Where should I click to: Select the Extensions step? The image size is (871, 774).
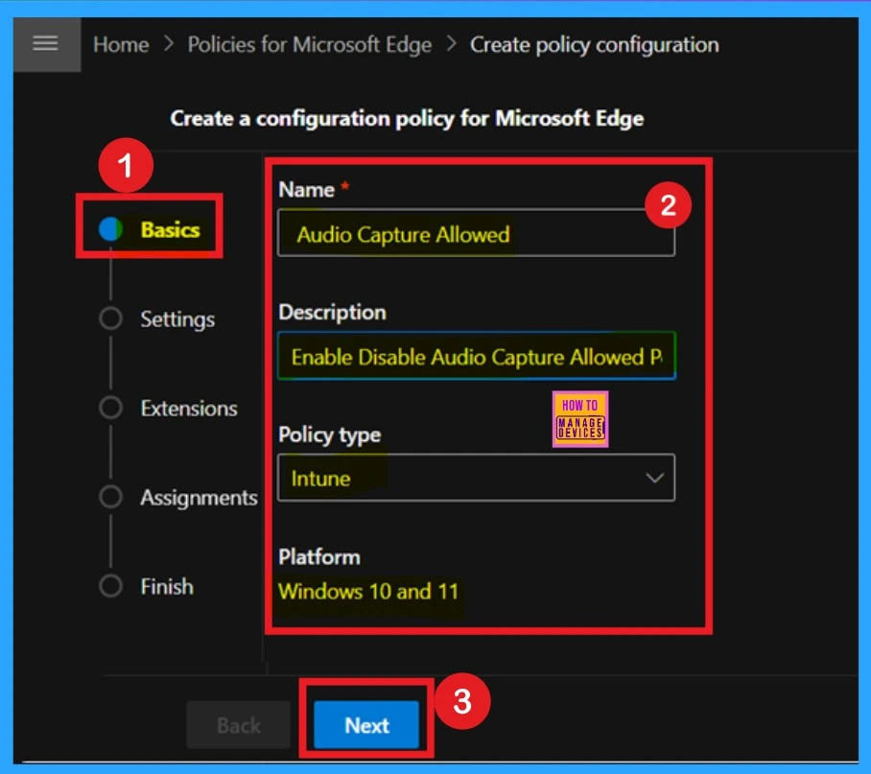click(x=189, y=408)
